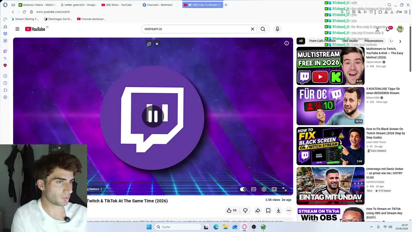
Task: Visit the Cpaws Music channel
Action: click(x=374, y=62)
